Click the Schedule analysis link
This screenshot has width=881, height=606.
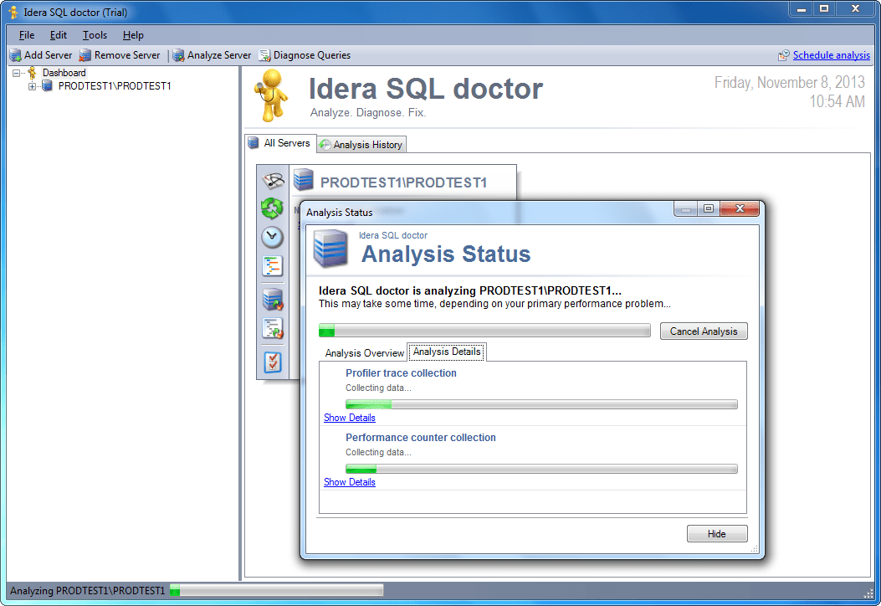pyautogui.click(x=831, y=54)
